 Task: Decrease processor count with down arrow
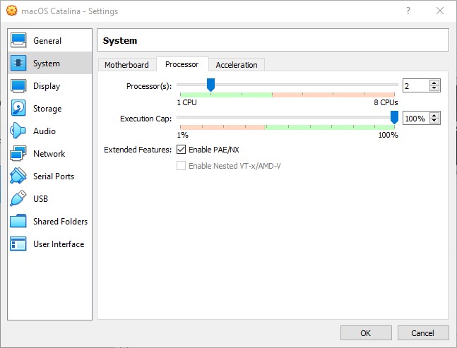[x=434, y=88]
